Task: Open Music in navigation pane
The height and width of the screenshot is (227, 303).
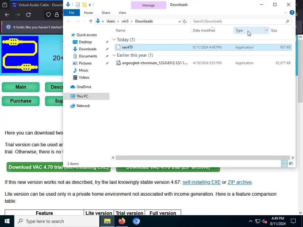Action: tap(83, 70)
